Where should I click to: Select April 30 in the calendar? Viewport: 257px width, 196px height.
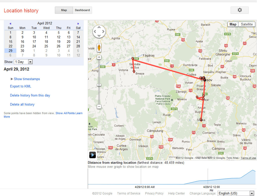point(22,51)
